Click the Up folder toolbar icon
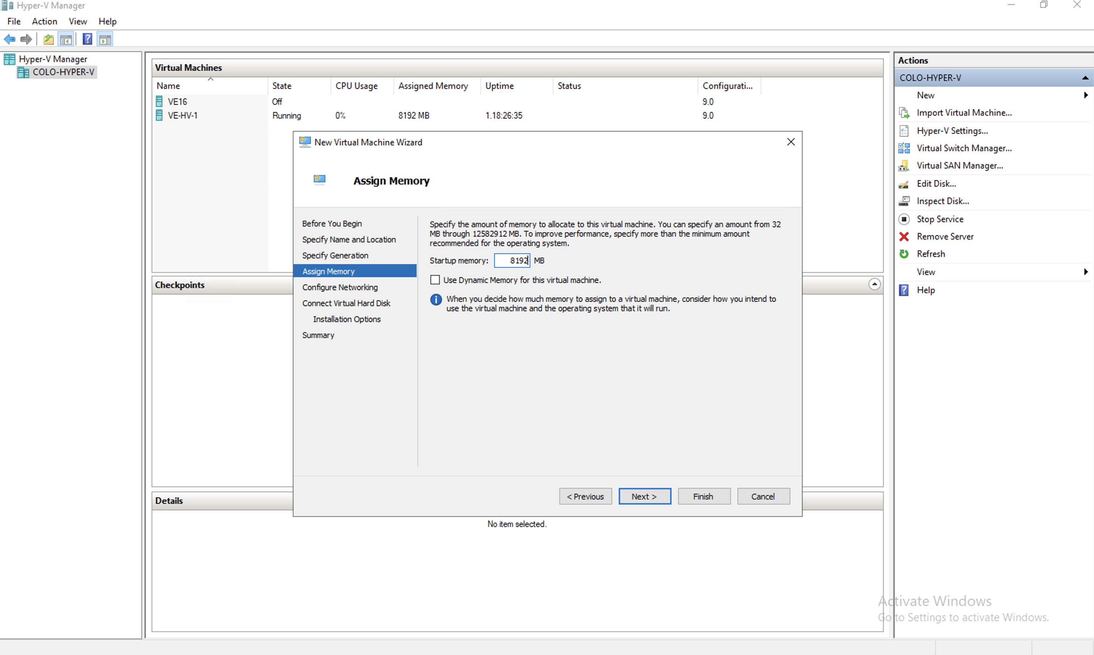Screen dimensions: 1094x655 [x=49, y=39]
